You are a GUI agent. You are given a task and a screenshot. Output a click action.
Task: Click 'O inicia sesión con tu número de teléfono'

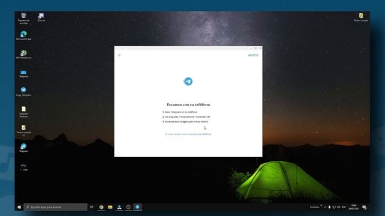point(188,134)
